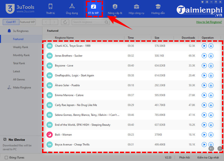Play Jonas Brothers Sucker ringtone
This screenshot has width=224, height=161.
204,56
